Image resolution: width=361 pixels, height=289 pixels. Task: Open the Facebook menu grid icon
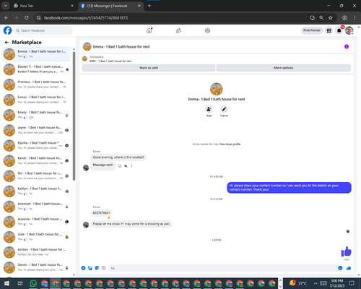click(x=329, y=30)
